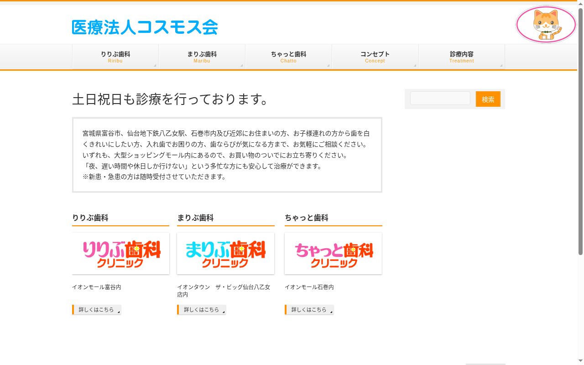Open the ちゃっと歯科 Chatto menu
The width and height of the screenshot is (584, 365).
tap(288, 57)
